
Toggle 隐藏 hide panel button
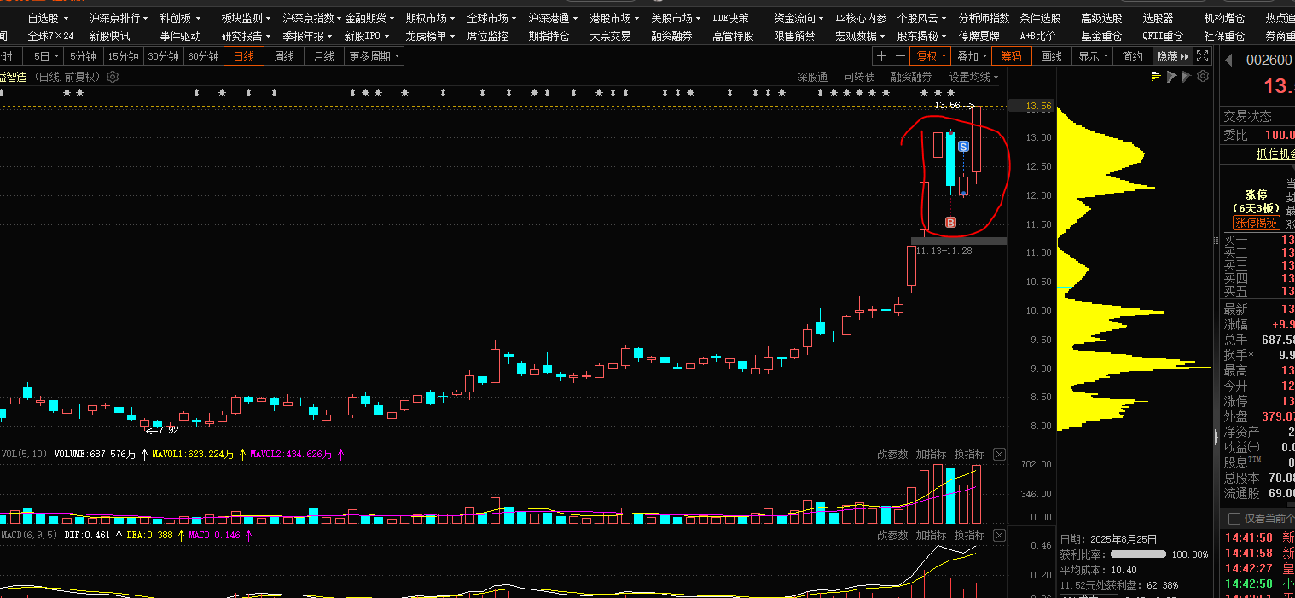tap(1172, 56)
